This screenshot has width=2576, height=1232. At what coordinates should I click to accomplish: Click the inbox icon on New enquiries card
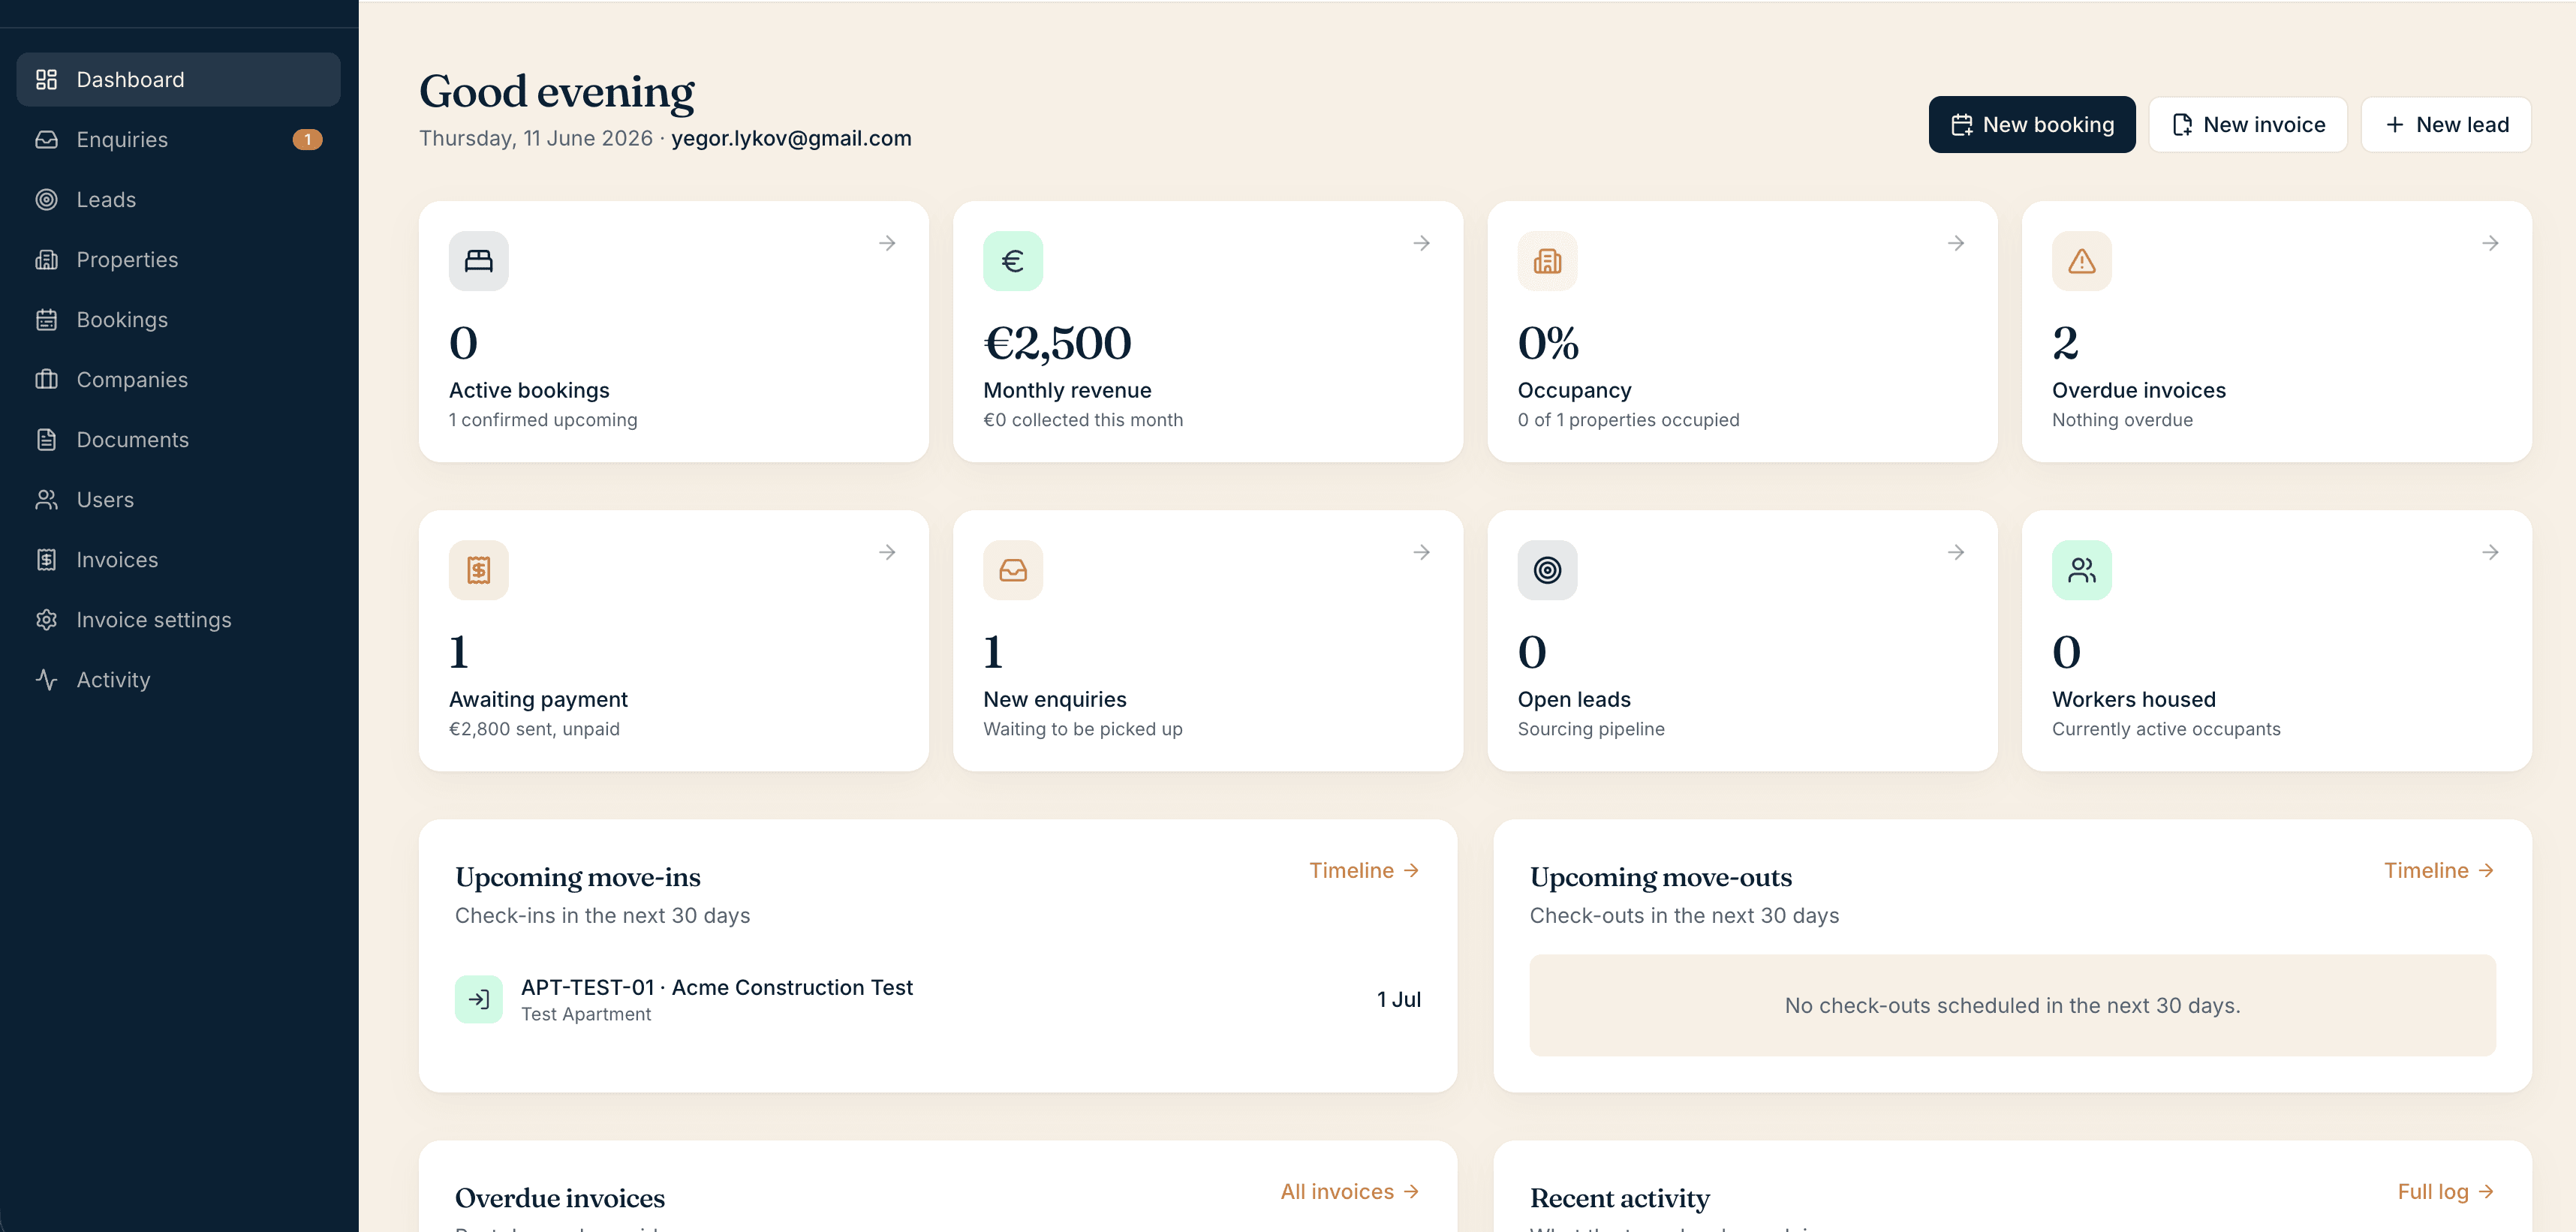tap(1012, 570)
